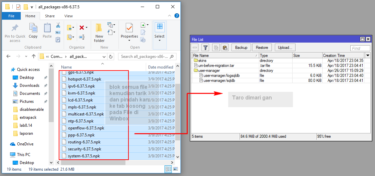375x176 pixels.
Task: Switch to the Share tab
Action: [50, 16]
